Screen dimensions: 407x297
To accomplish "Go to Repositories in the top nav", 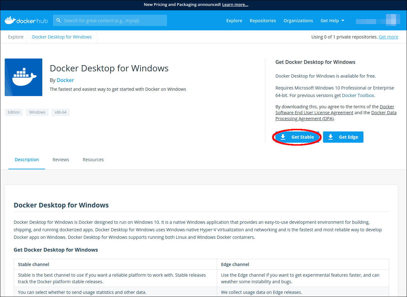I will (x=263, y=21).
